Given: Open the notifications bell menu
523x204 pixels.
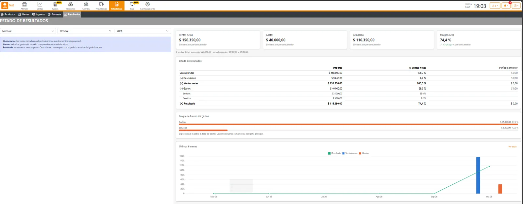Looking at the screenshot, I should pos(506,6).
